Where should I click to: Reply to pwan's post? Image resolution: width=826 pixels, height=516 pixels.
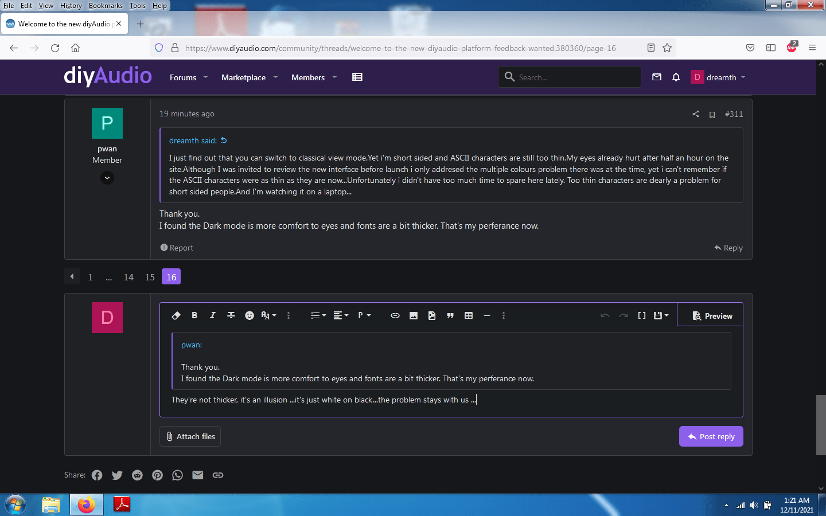coord(728,248)
